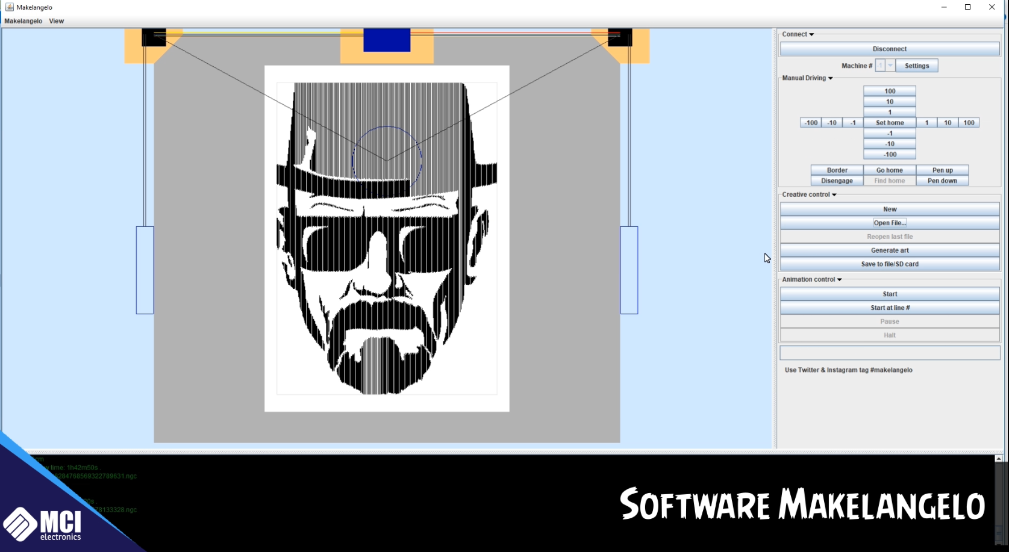Move down by -100 button
Image resolution: width=1009 pixels, height=552 pixels.
click(x=890, y=155)
